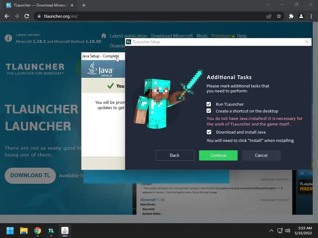Cancel the TLauncher Setup
The height and width of the screenshot is (238, 318).
pyautogui.click(x=261, y=156)
